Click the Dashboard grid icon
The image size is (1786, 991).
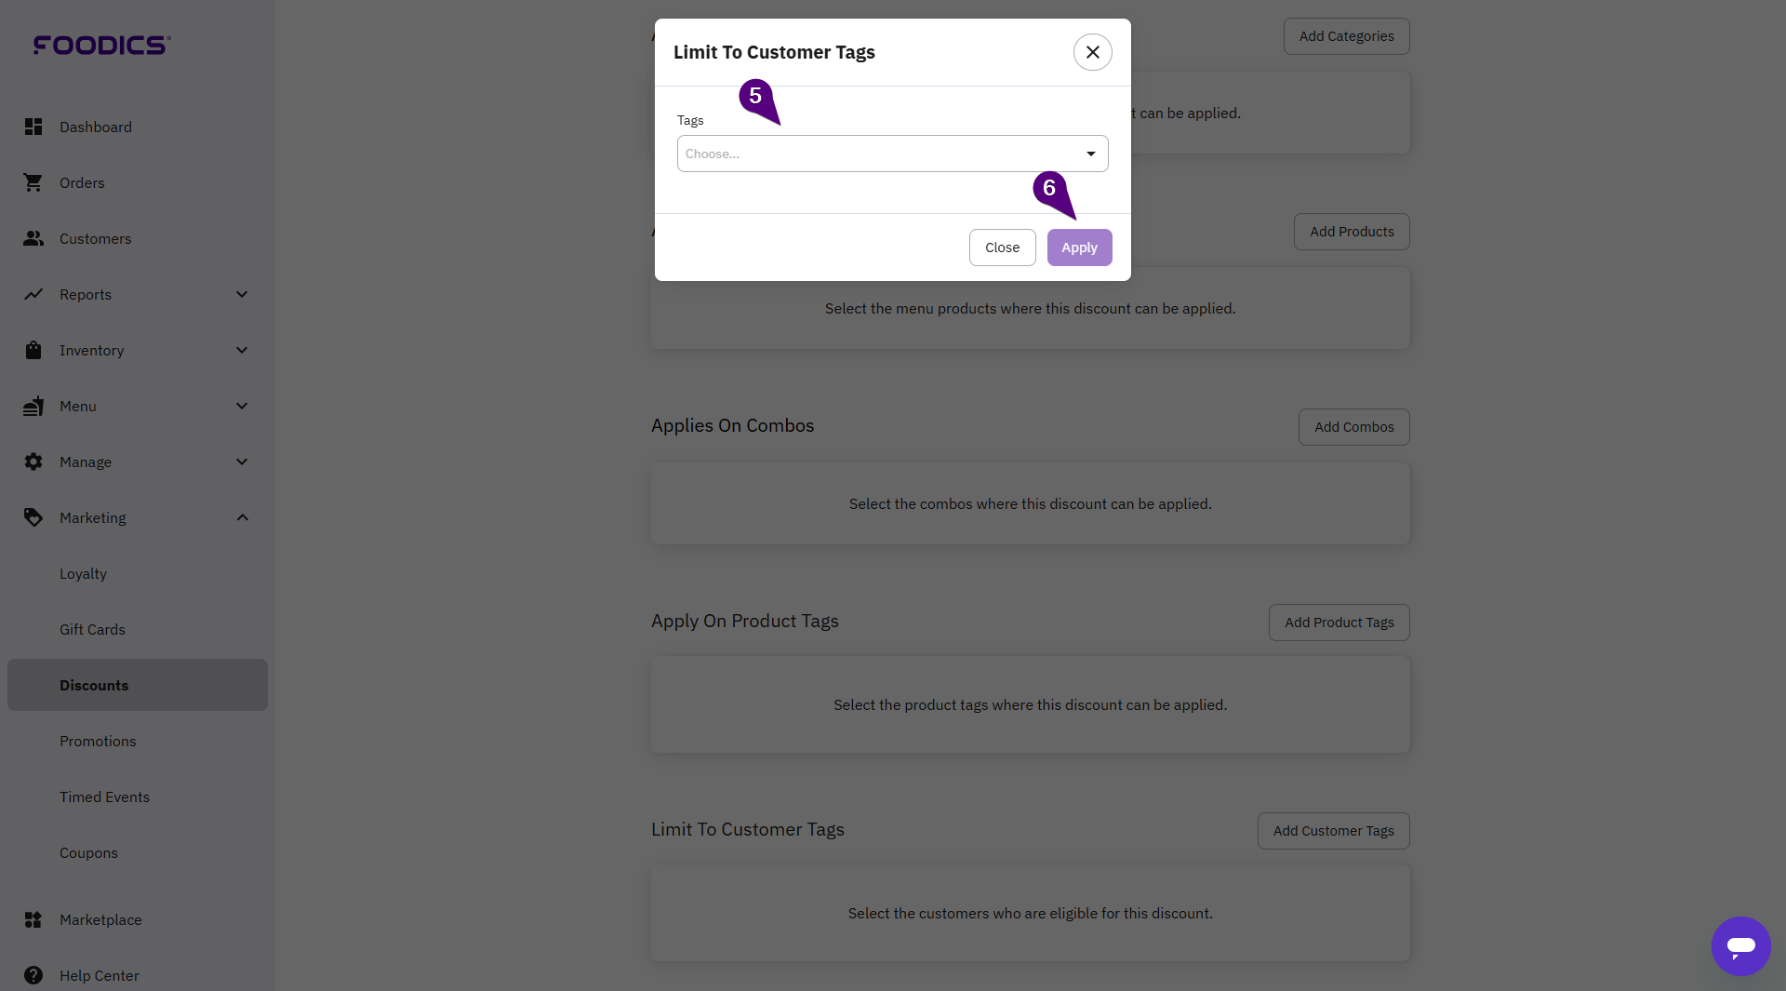33,127
